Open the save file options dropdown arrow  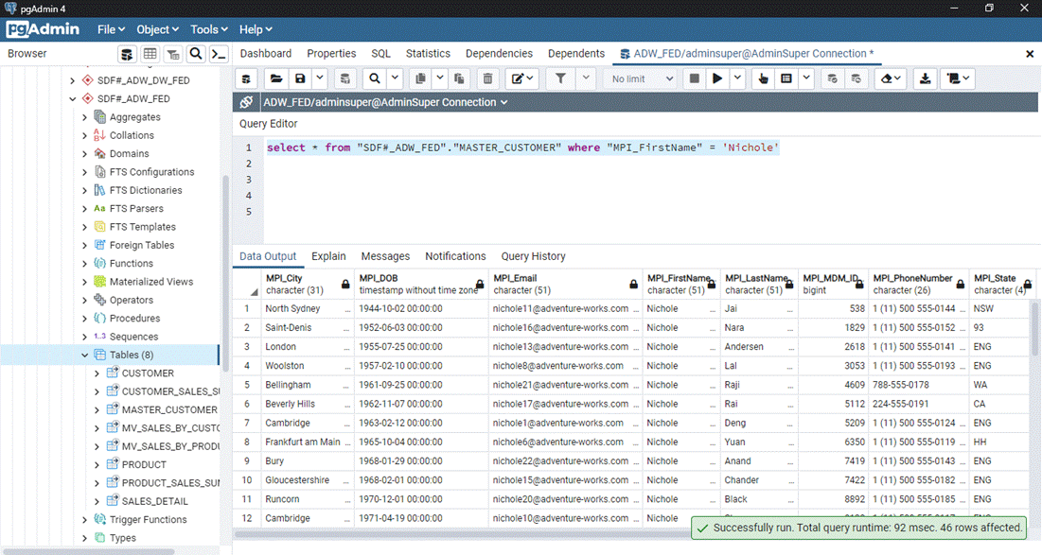(x=320, y=78)
